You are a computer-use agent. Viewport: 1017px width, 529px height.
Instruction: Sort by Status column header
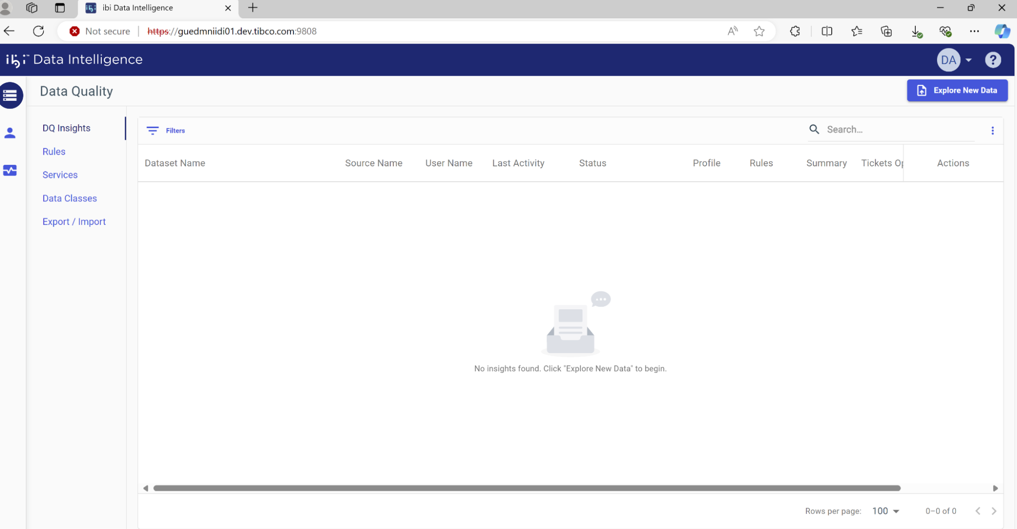point(592,163)
